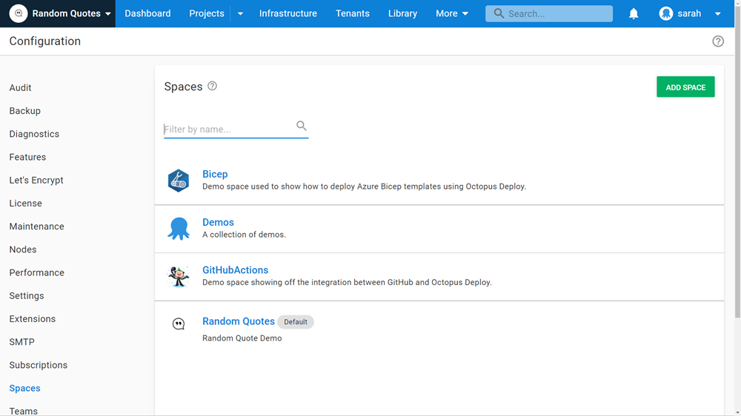741x416 pixels.
Task: Select Settings in the sidebar
Action: [27, 296]
